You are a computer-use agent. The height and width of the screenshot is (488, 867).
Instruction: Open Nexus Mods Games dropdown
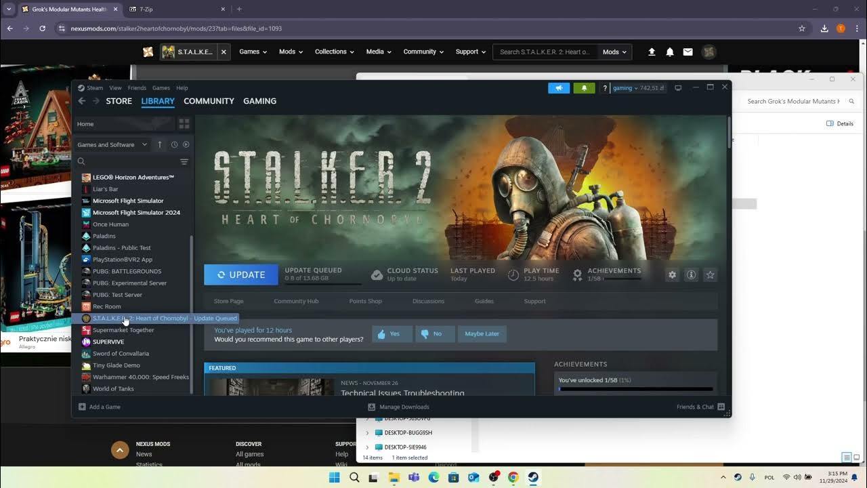tap(253, 52)
